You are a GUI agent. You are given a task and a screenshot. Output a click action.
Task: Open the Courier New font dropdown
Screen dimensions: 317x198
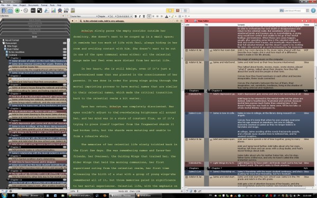point(84,16)
